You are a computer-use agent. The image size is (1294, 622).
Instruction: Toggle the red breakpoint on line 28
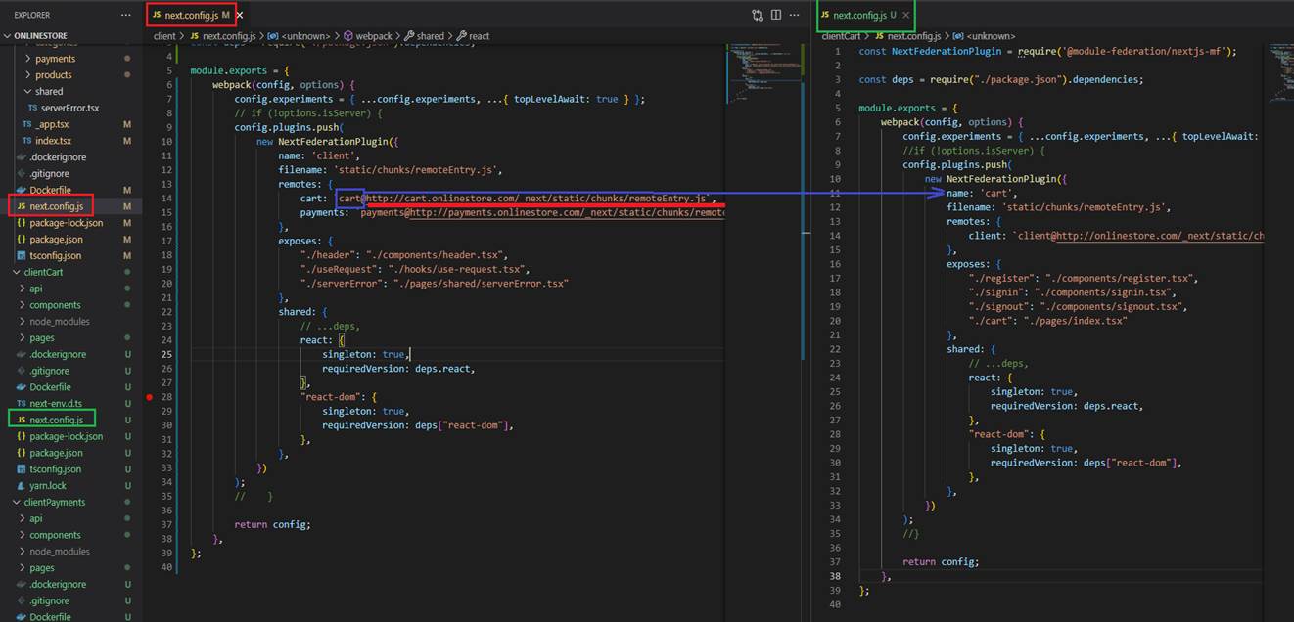[x=149, y=397]
